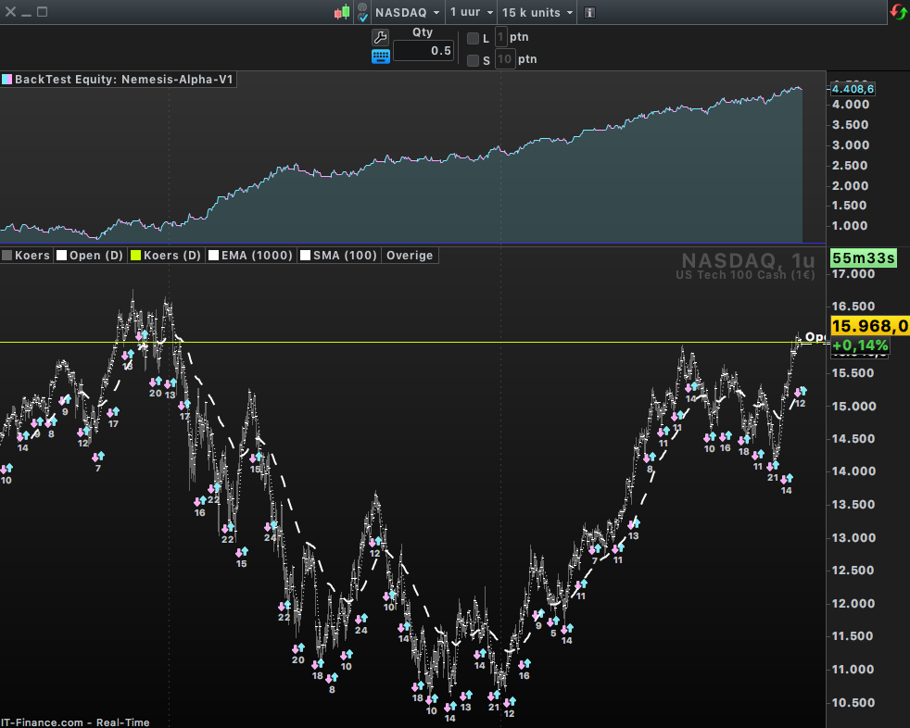Minimize the chart window
Image resolution: width=910 pixels, height=728 pixels.
tap(26, 13)
